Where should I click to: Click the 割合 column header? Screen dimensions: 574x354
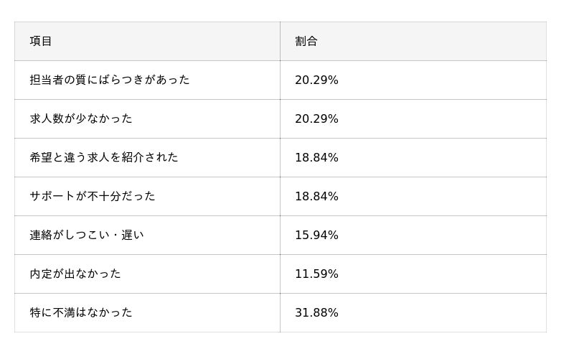tap(306, 41)
